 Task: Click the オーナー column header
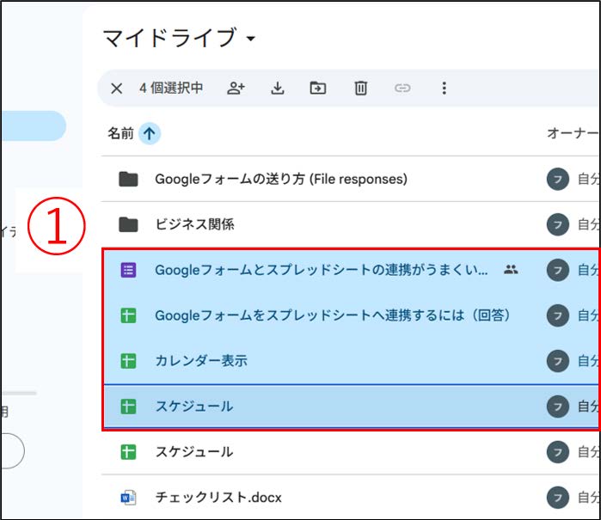(573, 133)
